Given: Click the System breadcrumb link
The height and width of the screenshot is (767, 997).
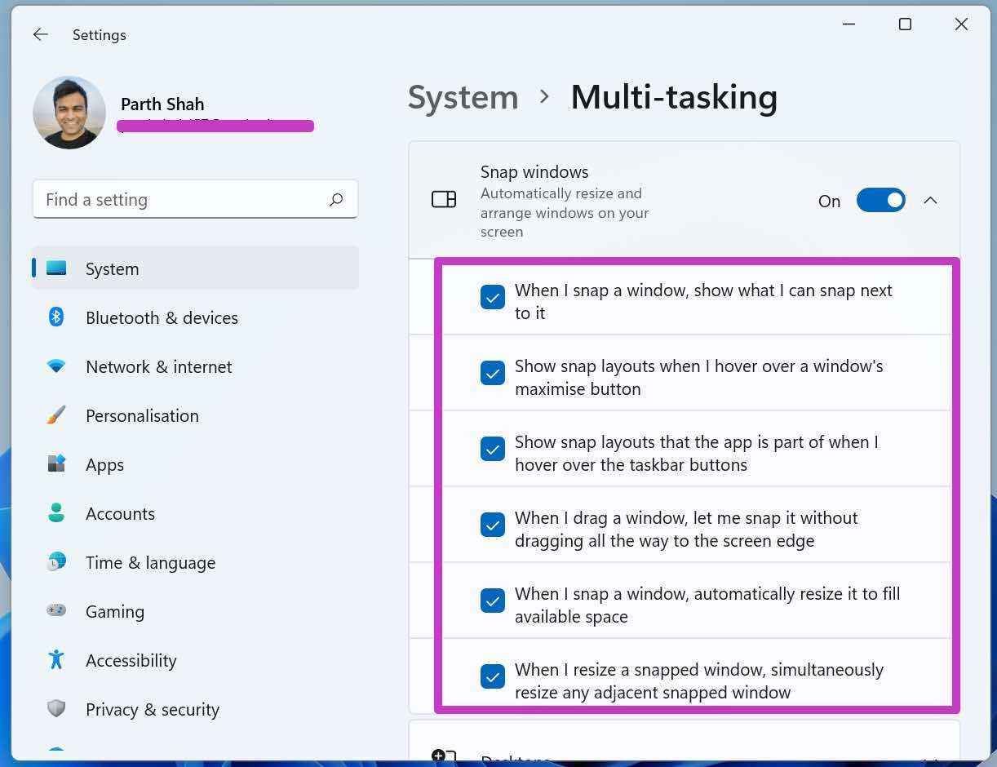Looking at the screenshot, I should (463, 96).
